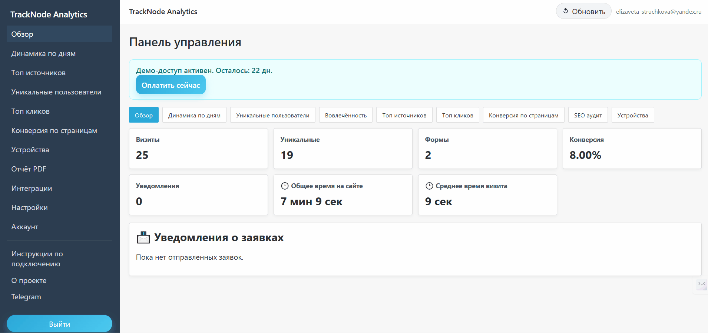Open Отчёт PDF in the sidebar

click(x=29, y=169)
